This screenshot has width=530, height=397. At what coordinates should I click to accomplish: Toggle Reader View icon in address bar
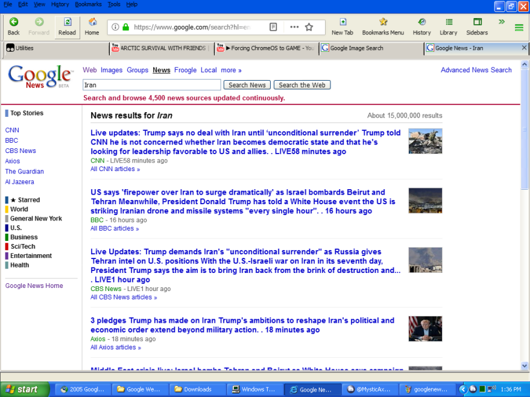tap(274, 27)
